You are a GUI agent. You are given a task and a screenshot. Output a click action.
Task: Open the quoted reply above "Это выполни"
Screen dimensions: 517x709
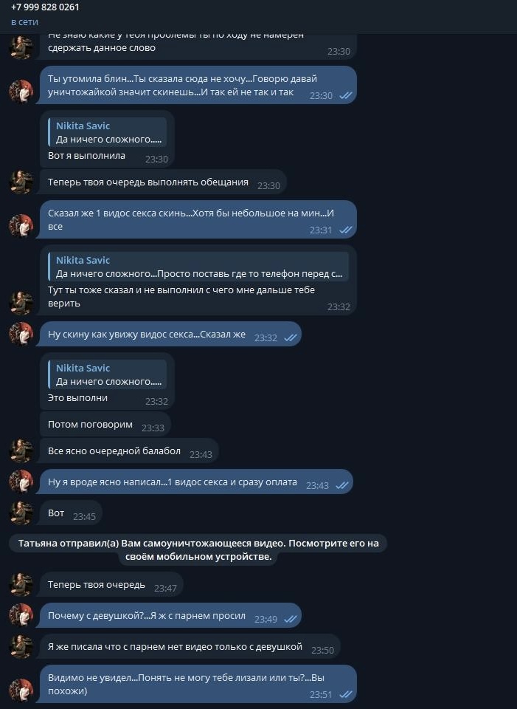pos(108,374)
